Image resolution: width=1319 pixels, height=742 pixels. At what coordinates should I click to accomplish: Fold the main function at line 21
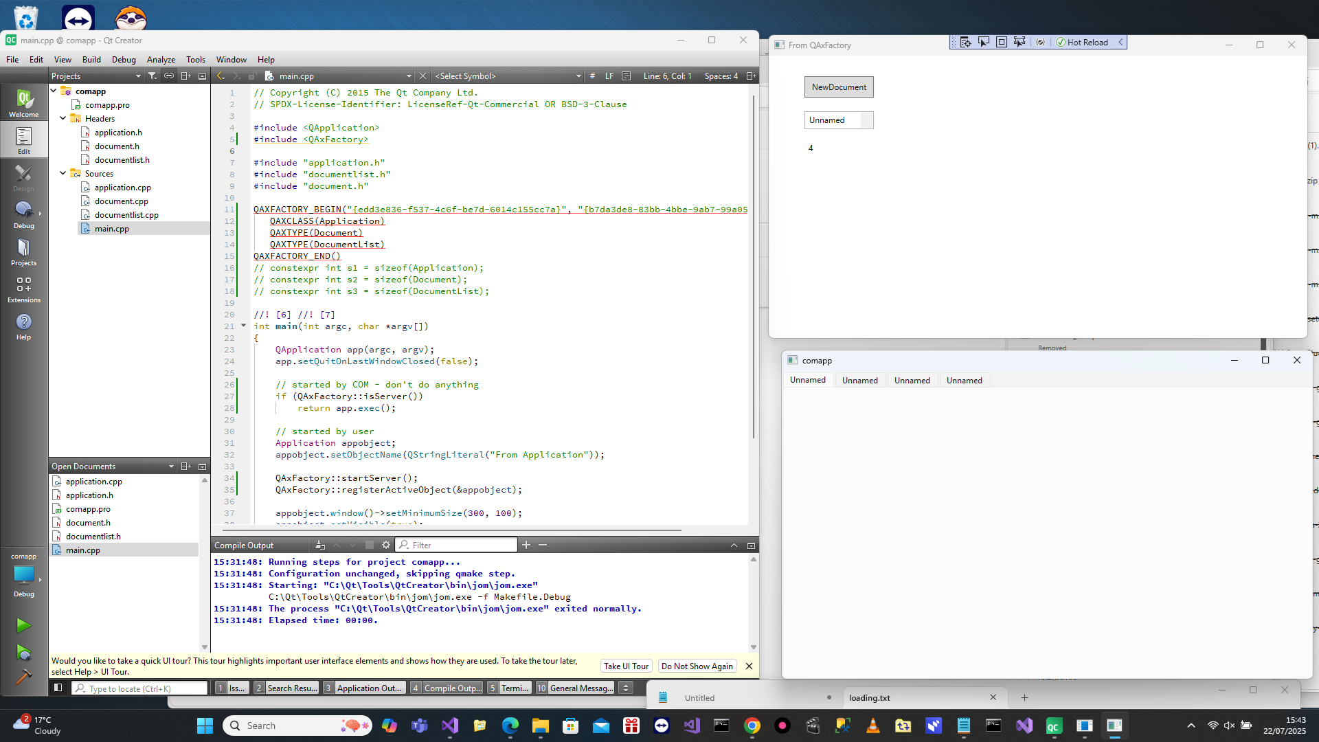243,326
